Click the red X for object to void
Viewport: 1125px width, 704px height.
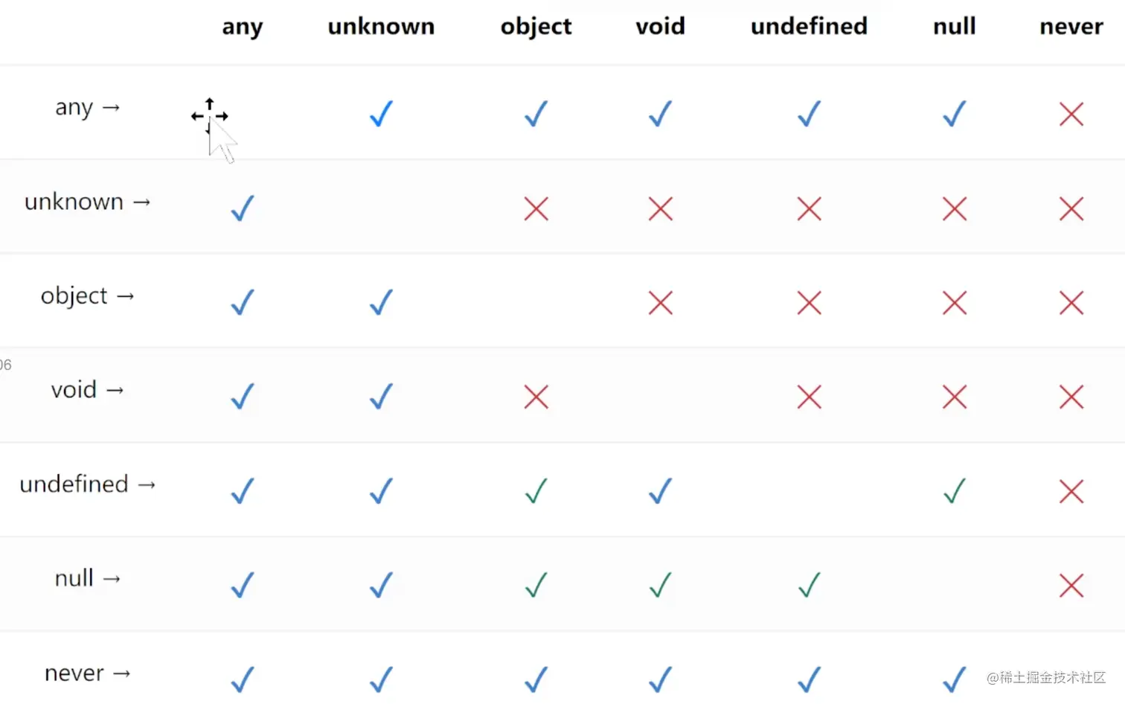pyautogui.click(x=660, y=303)
